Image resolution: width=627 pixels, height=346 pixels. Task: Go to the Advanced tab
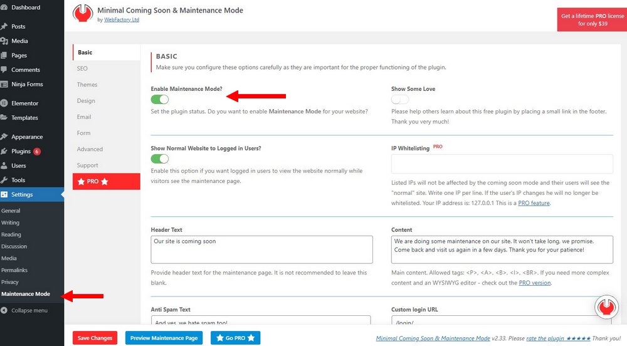107,149
